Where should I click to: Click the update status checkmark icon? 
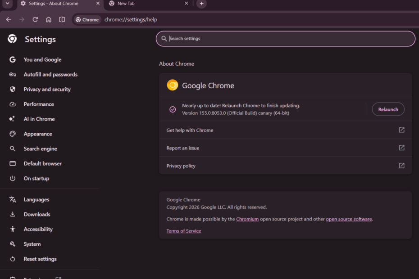pos(173,109)
